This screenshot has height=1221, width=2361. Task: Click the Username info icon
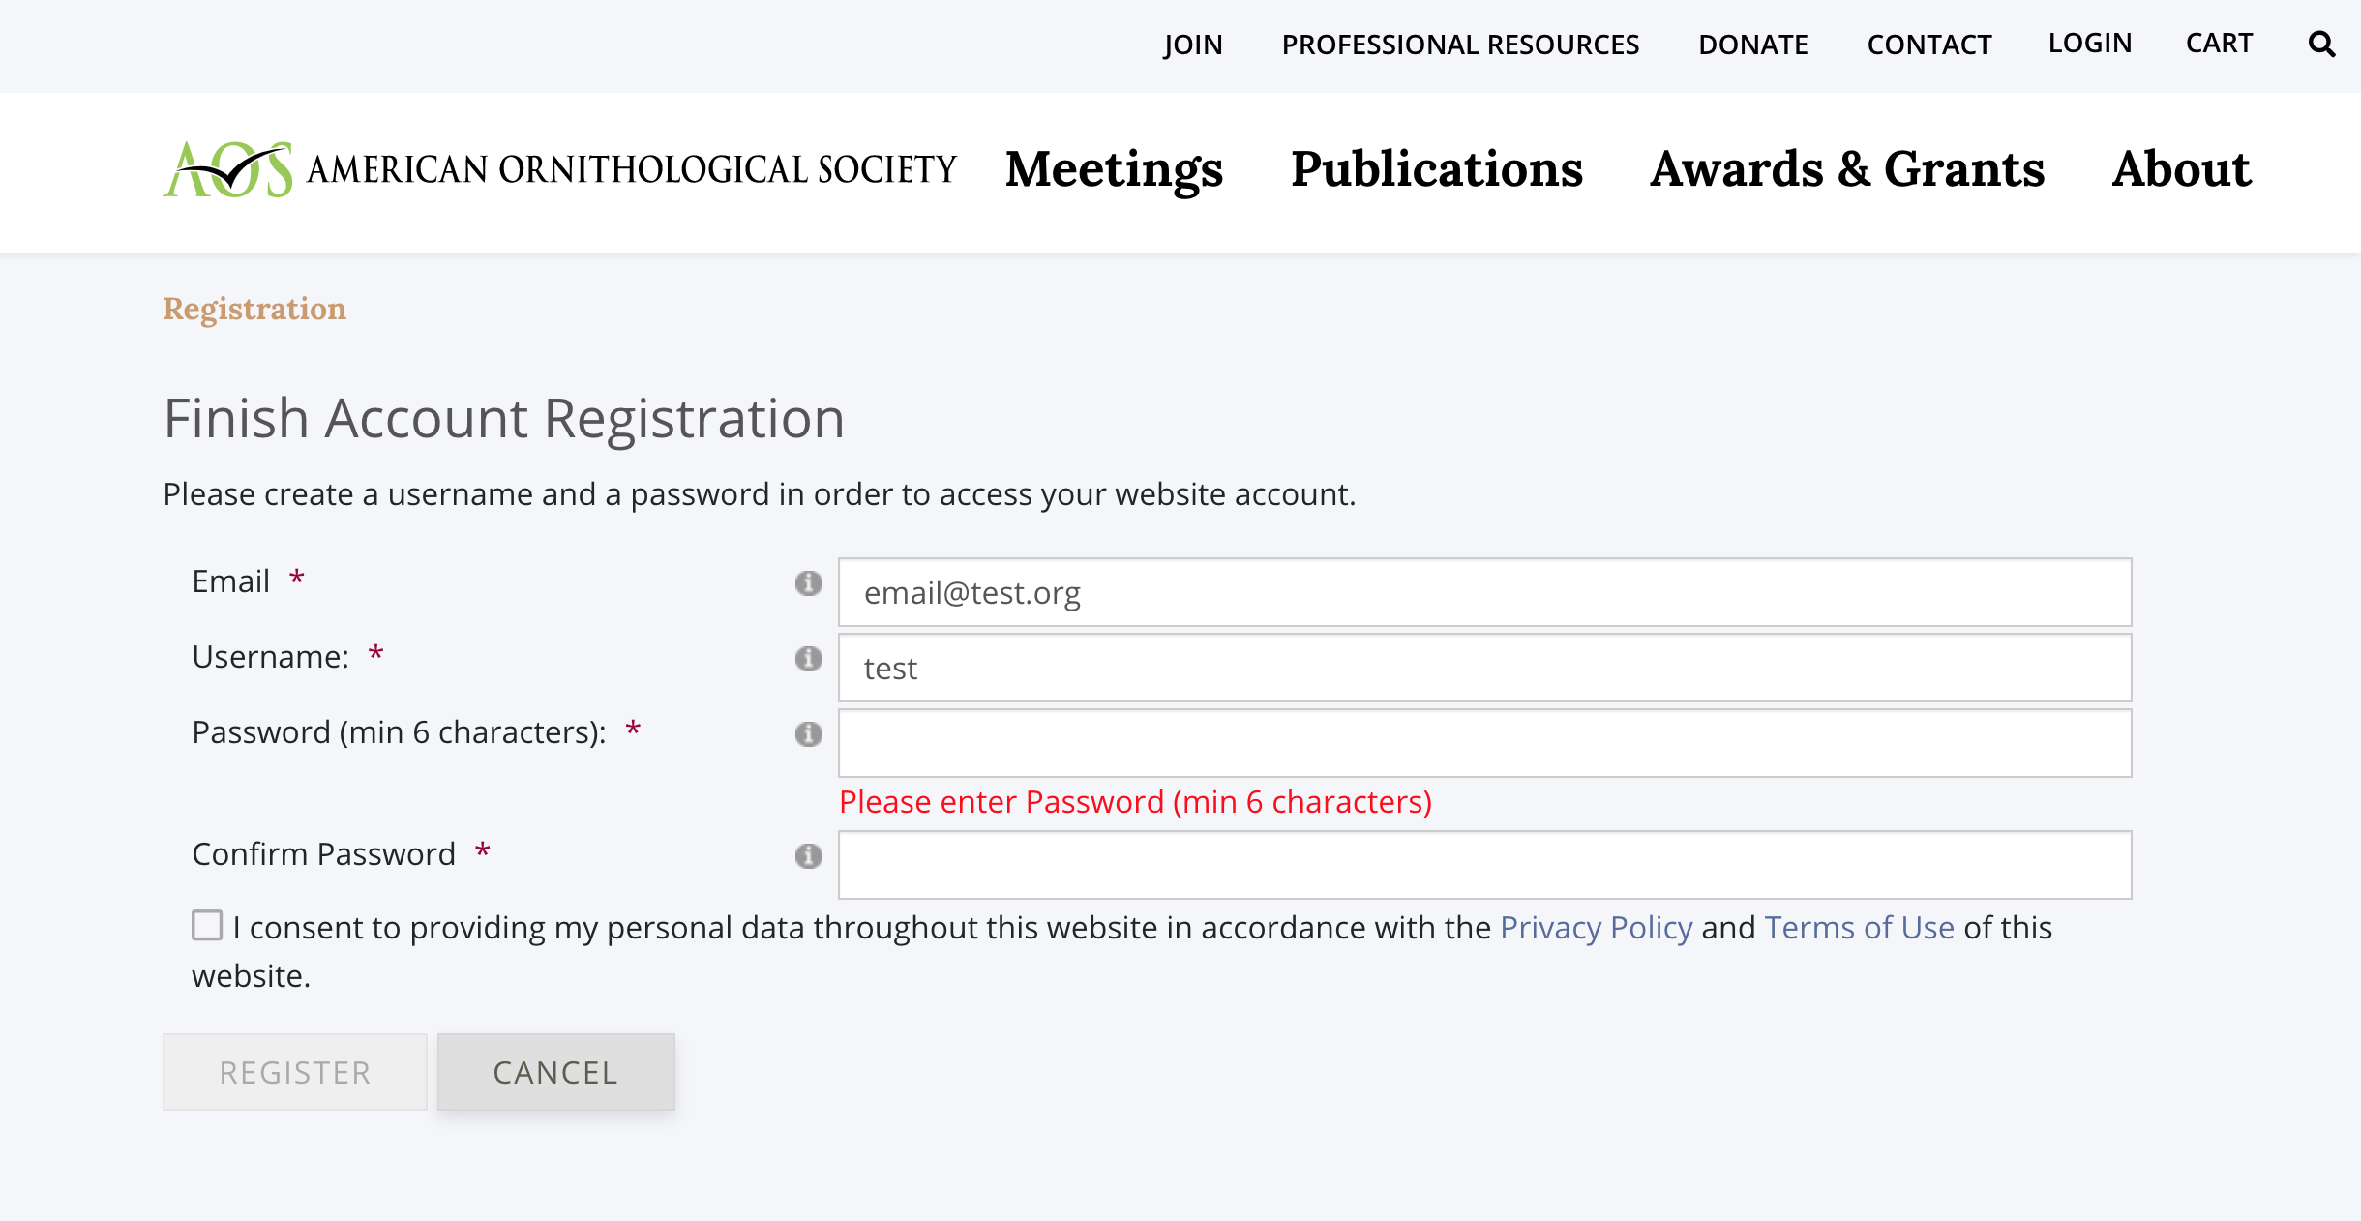point(808,659)
